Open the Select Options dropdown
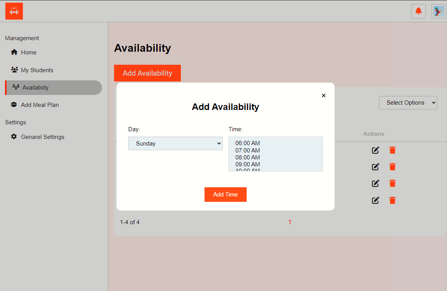Image resolution: width=447 pixels, height=291 pixels. 408,103
